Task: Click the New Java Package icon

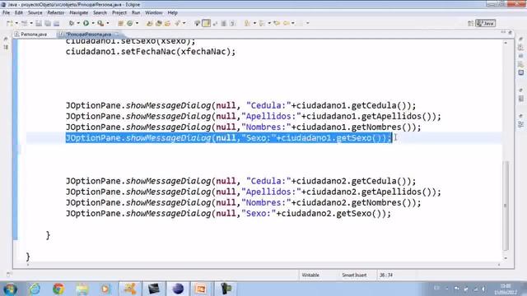Action: (x=120, y=23)
